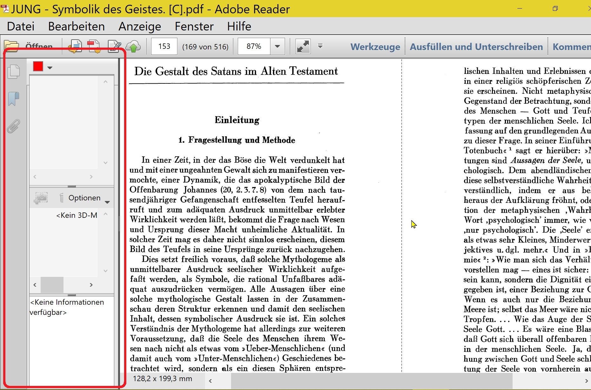
Task: Click the fill and sign document icon
Action: tap(114, 46)
